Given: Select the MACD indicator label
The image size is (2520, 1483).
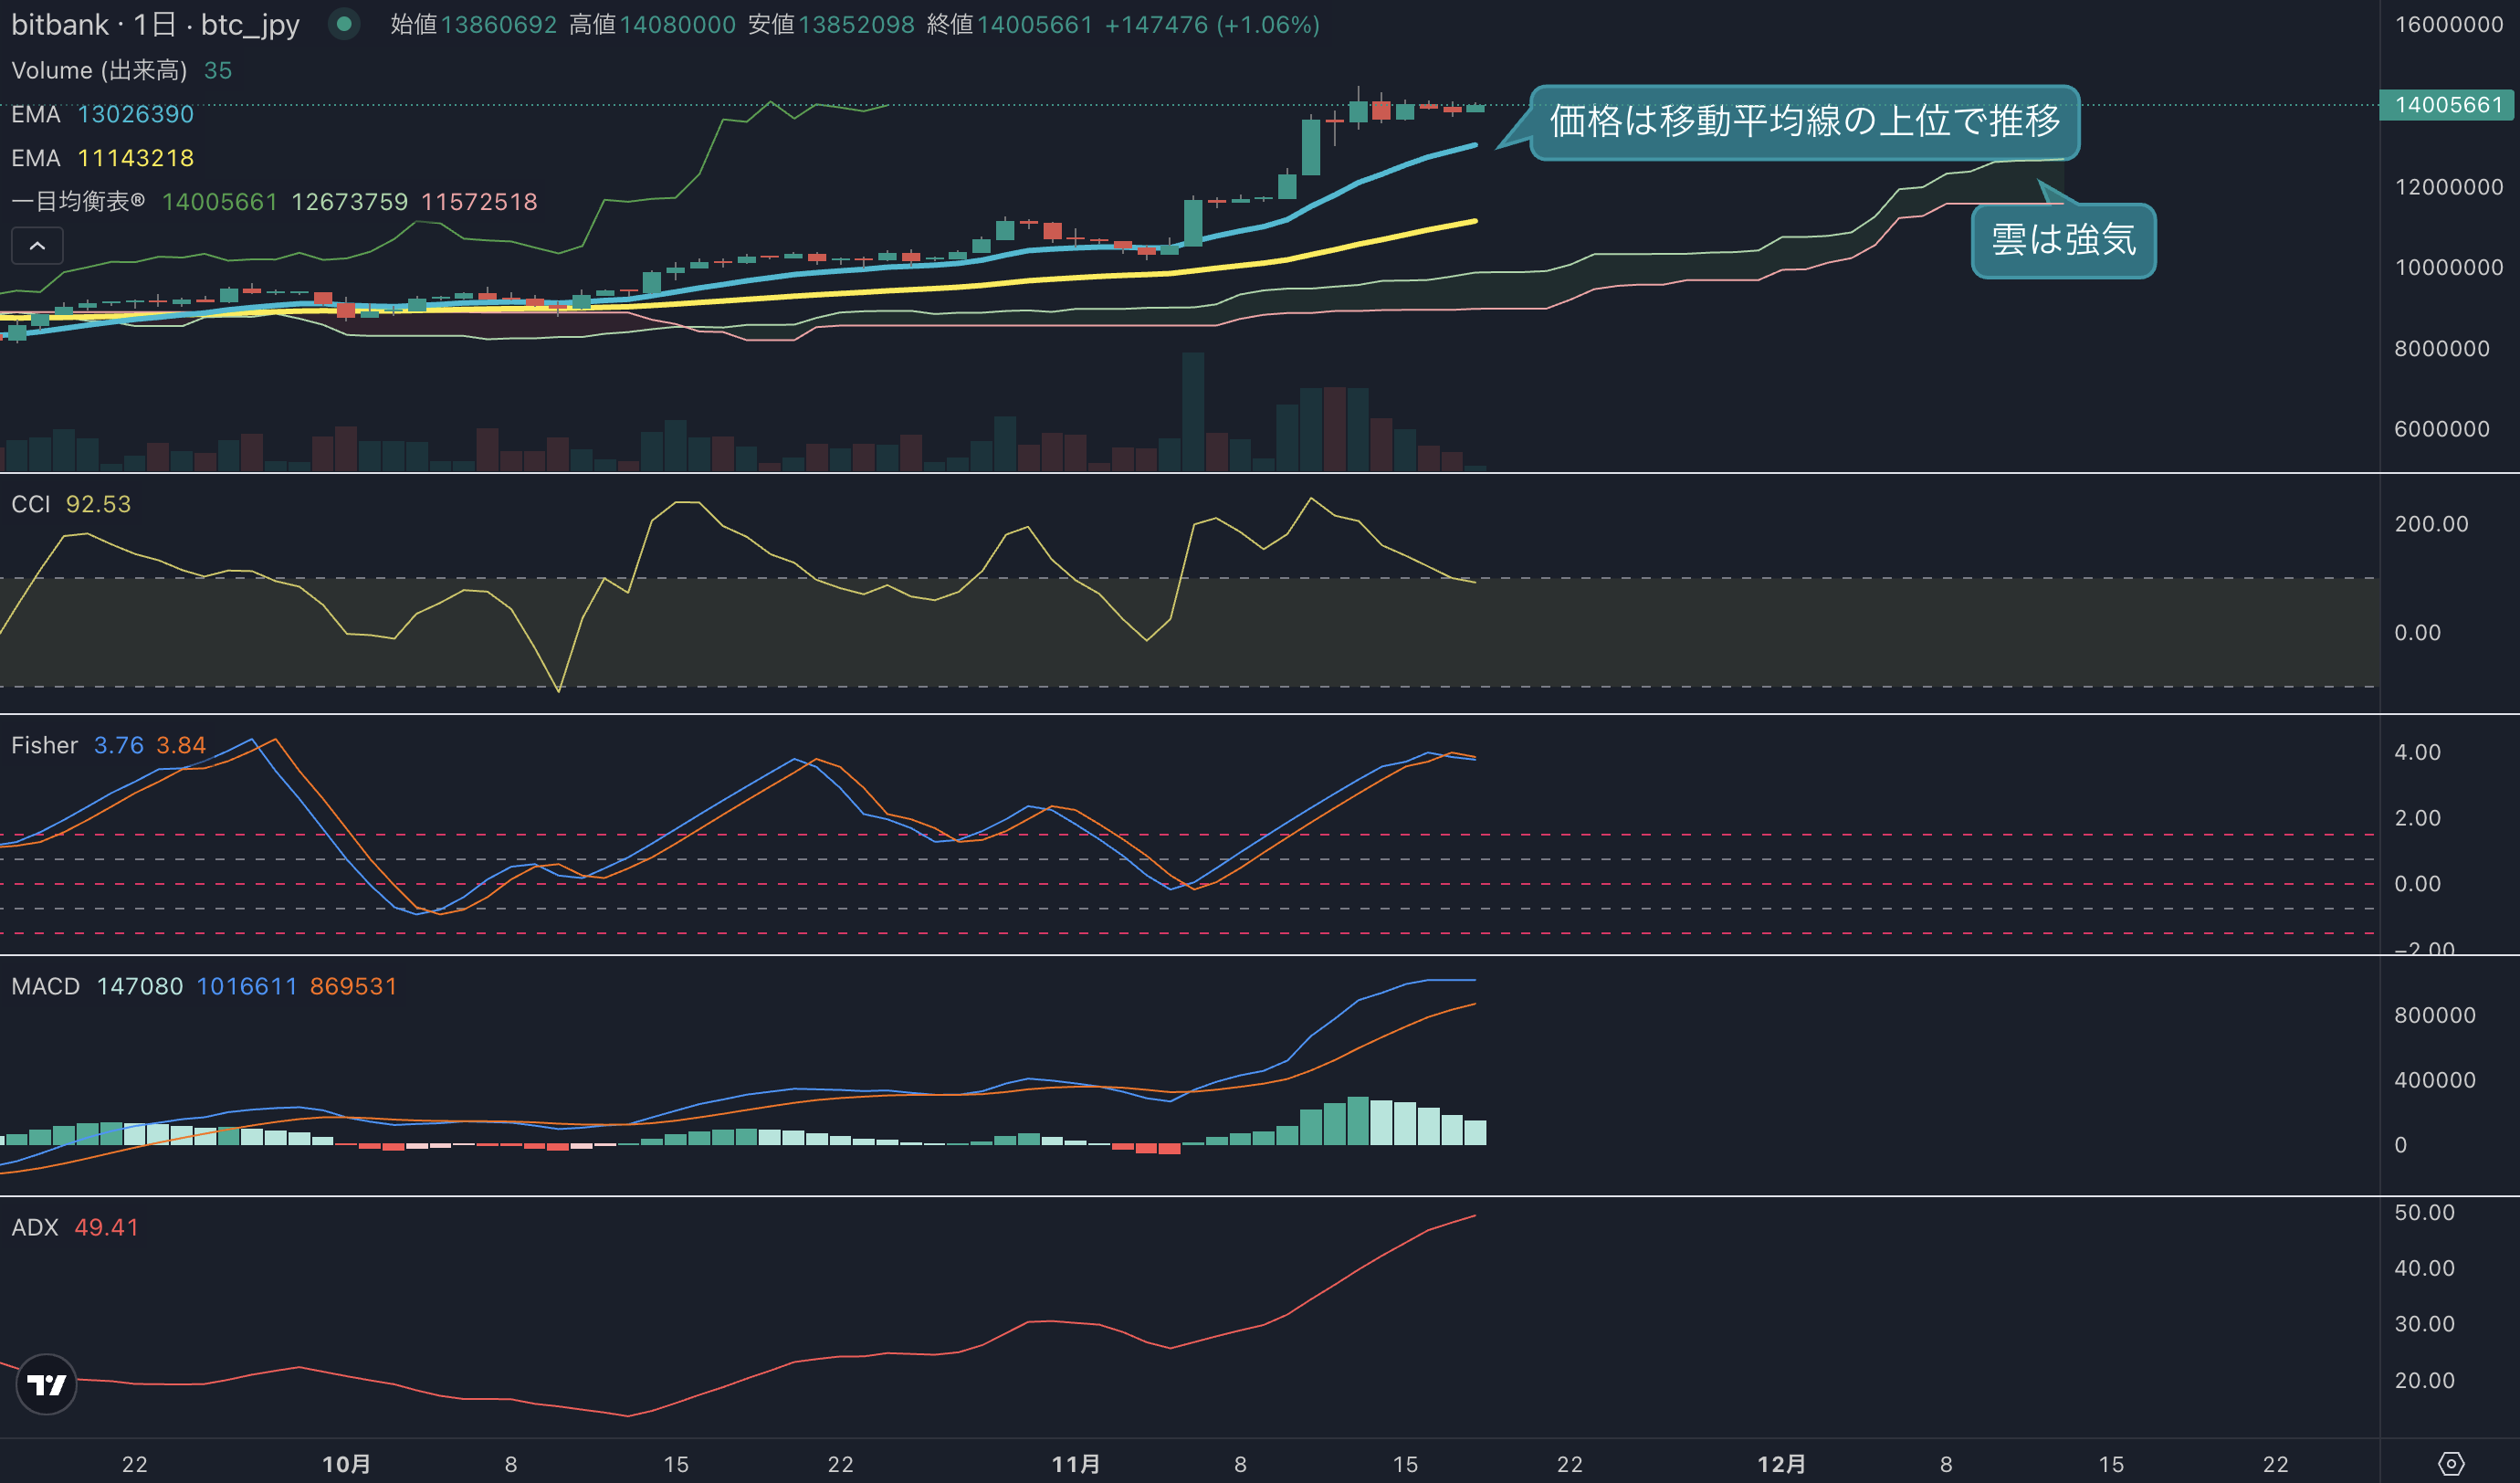Looking at the screenshot, I should coord(45,986).
